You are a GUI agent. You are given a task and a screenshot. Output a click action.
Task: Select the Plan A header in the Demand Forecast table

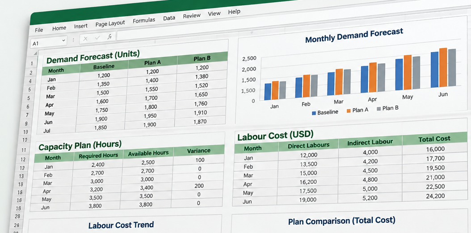(152, 62)
